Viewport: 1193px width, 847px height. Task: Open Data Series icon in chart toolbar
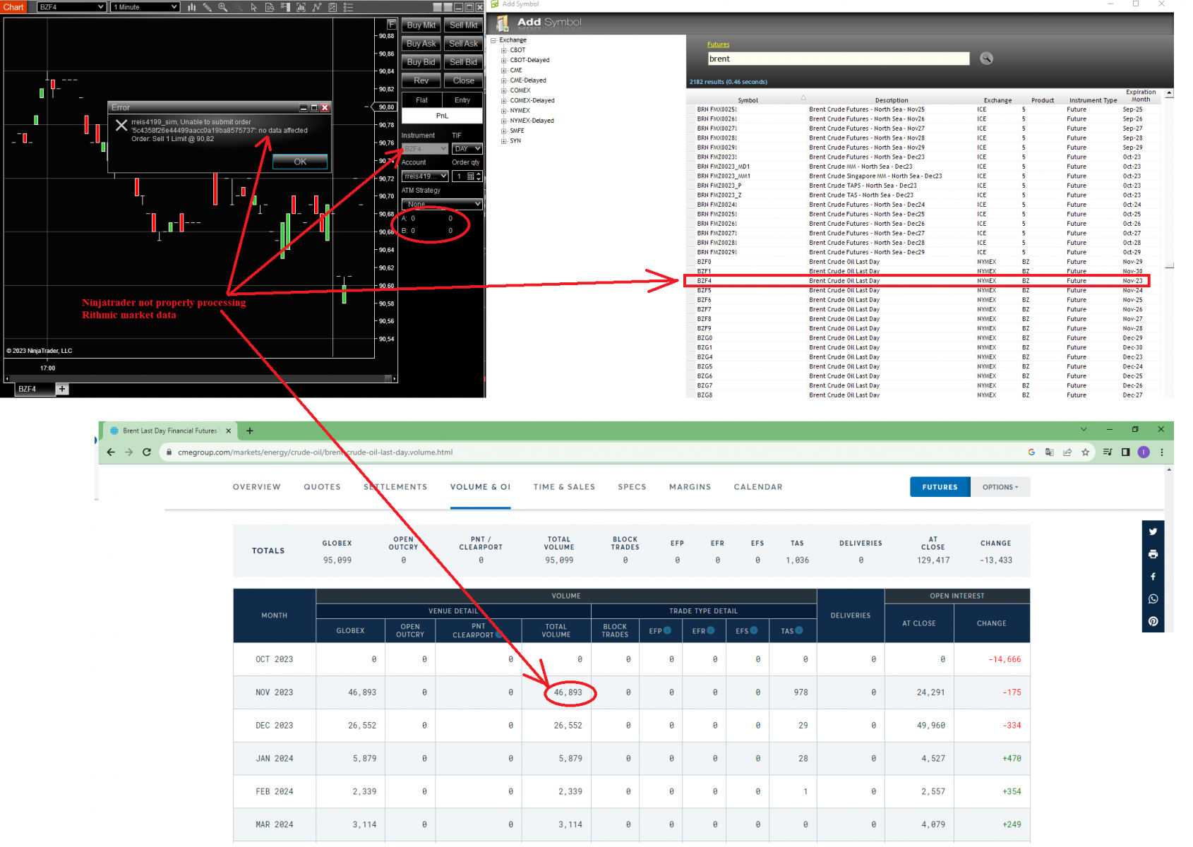click(x=301, y=7)
